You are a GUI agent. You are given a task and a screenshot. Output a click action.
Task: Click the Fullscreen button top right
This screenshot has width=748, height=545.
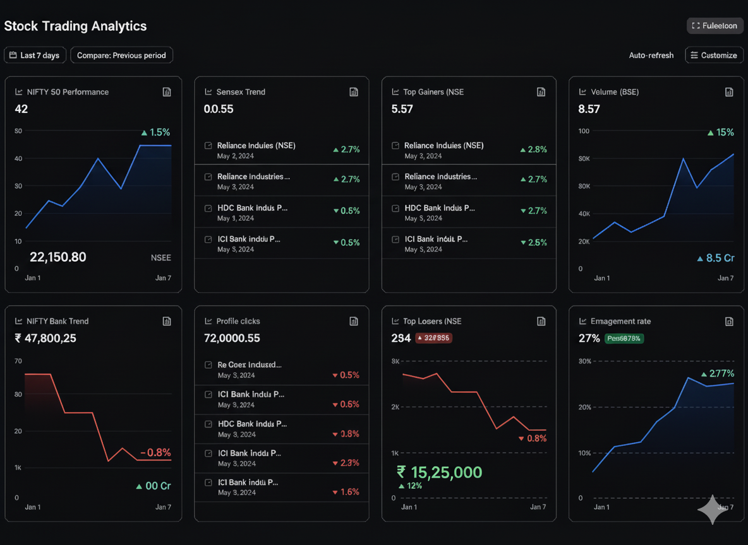click(715, 25)
